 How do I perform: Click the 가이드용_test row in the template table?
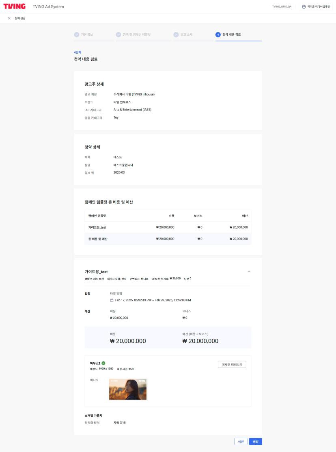(x=168, y=227)
